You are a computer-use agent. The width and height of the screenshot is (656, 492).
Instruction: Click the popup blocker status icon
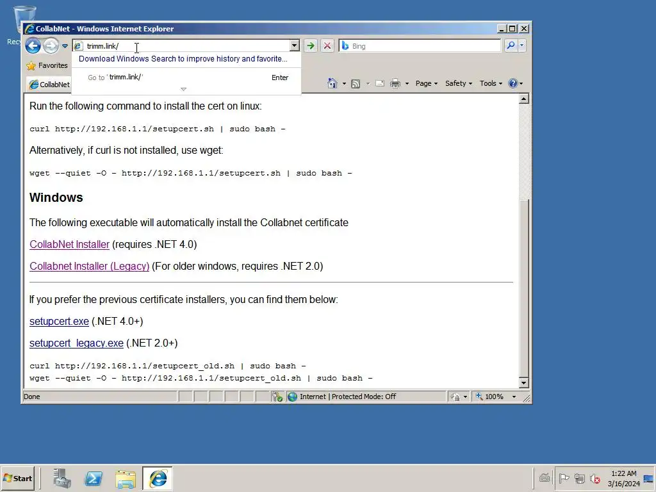point(277,397)
